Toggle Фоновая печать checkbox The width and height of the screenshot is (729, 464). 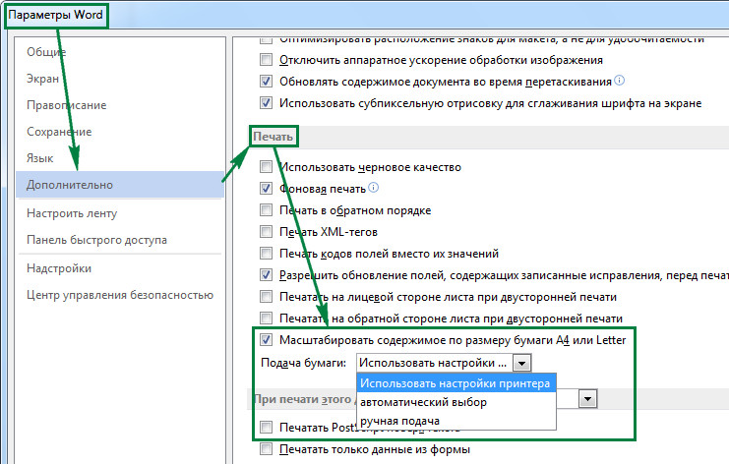266,188
